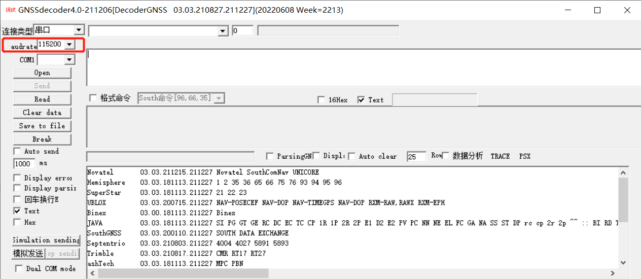Enable the Hex checkbox in left panel

18,223
